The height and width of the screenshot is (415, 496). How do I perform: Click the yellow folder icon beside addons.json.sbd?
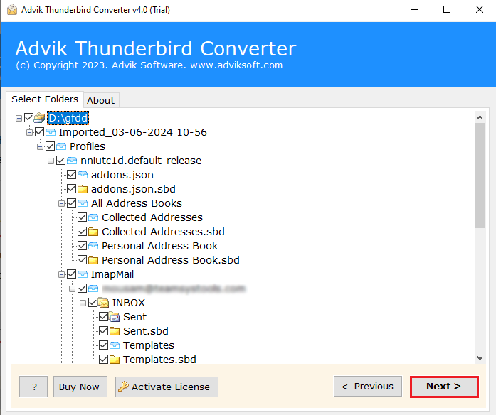coord(83,189)
